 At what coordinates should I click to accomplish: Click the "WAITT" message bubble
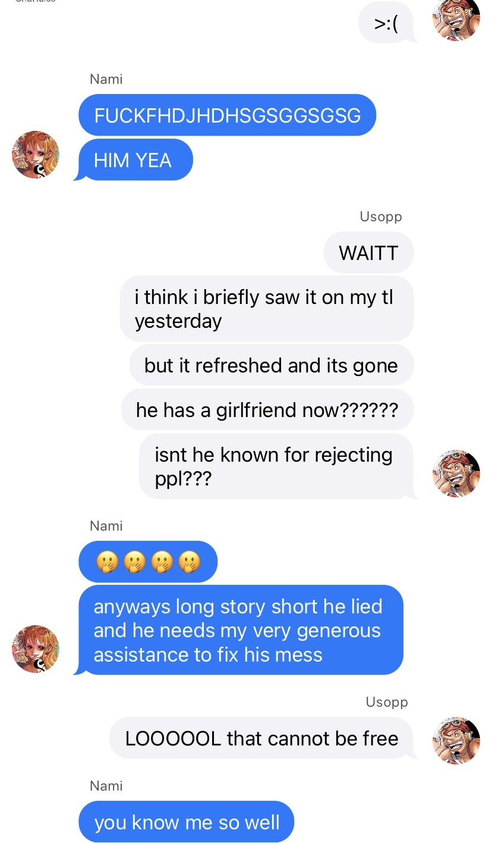(x=368, y=252)
